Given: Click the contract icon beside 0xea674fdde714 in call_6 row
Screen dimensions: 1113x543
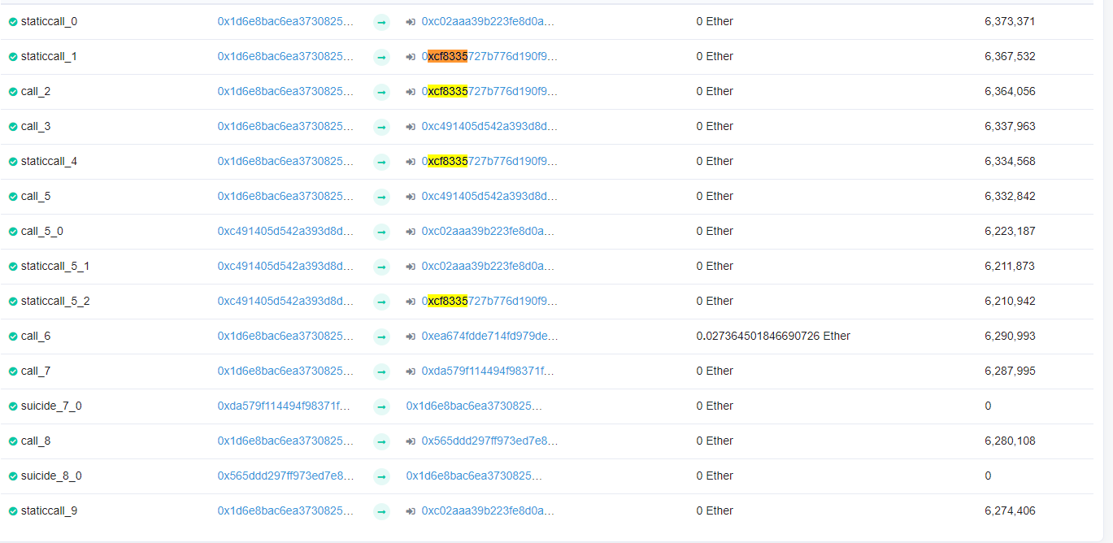Looking at the screenshot, I should click(411, 337).
